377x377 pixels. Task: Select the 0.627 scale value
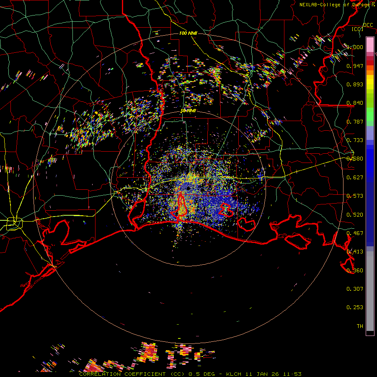click(355, 178)
